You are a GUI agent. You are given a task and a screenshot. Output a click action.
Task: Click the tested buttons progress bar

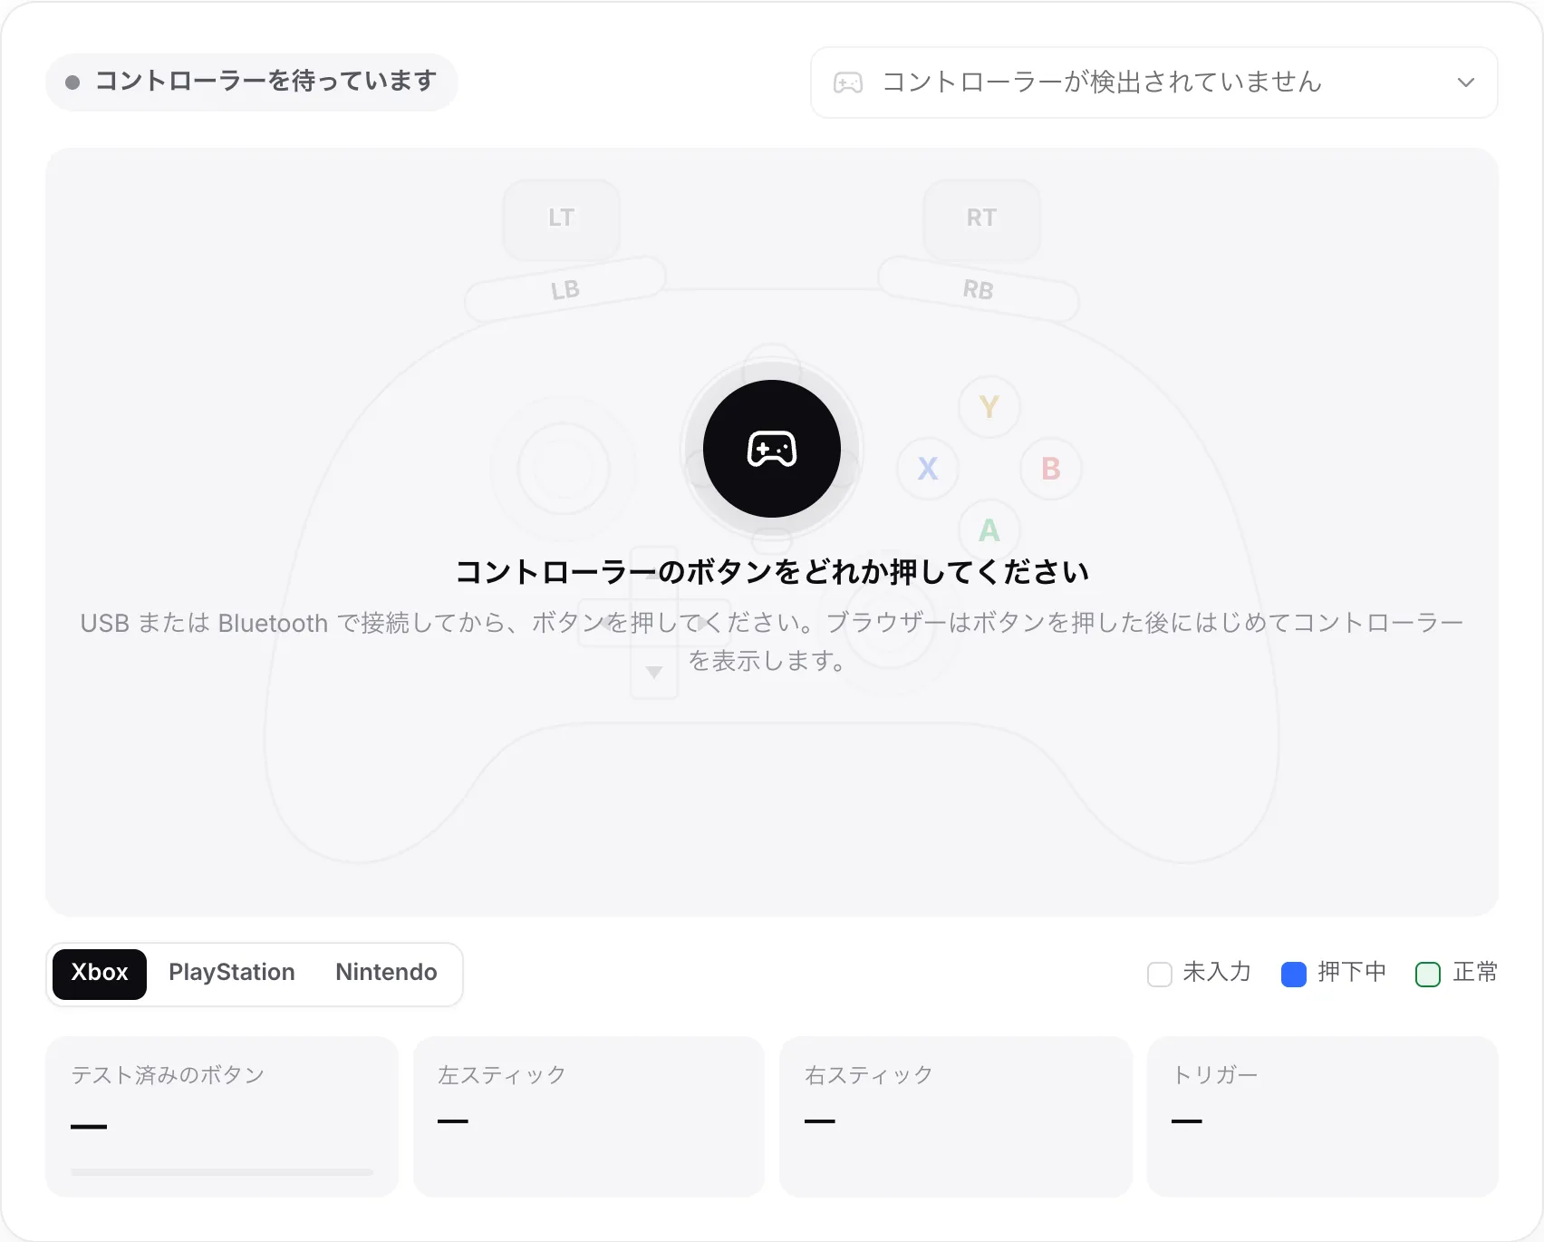[222, 1172]
